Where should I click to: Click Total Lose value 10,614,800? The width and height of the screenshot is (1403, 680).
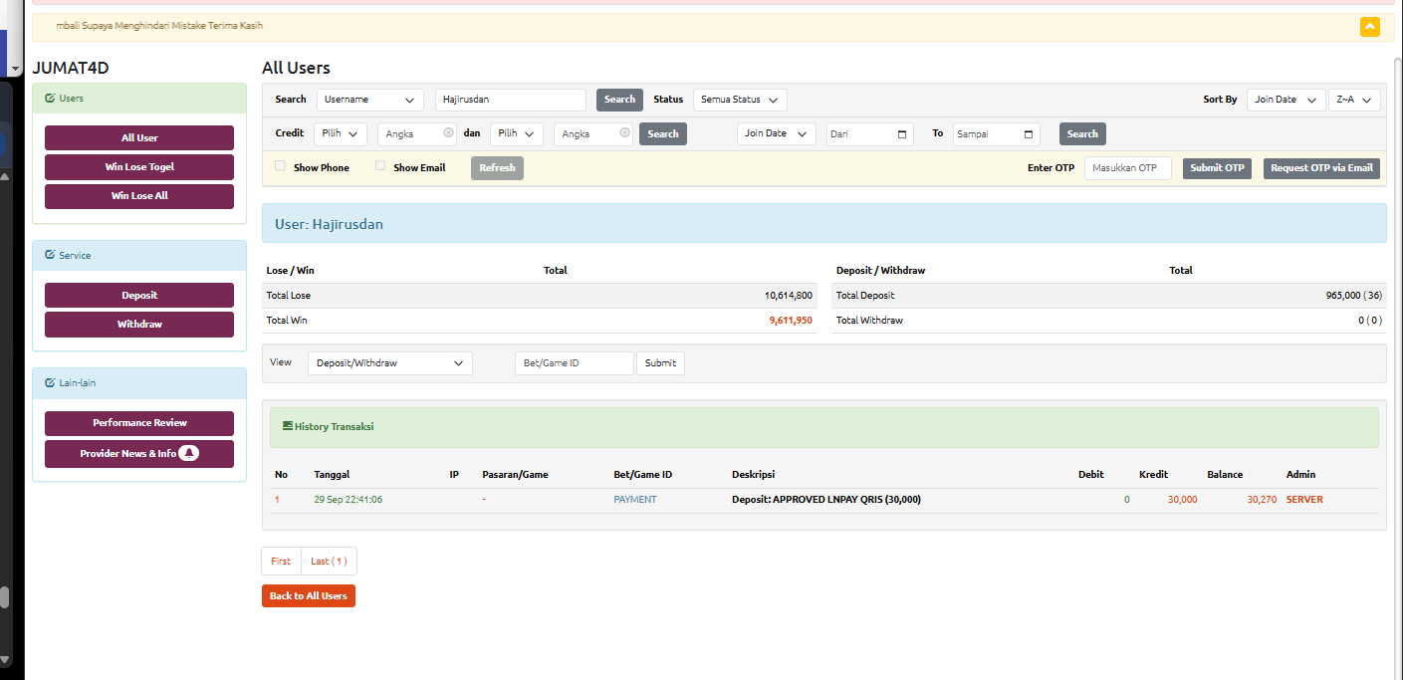(x=789, y=296)
